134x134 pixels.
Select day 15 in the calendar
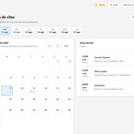[x=54, y=91]
